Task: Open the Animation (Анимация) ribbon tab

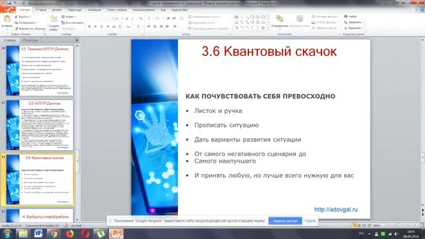Action: pyautogui.click(x=94, y=10)
